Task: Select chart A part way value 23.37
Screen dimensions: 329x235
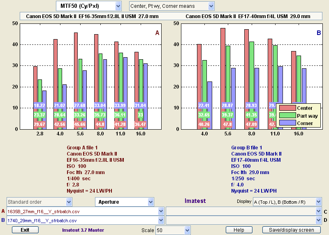Action: [x=39, y=115]
